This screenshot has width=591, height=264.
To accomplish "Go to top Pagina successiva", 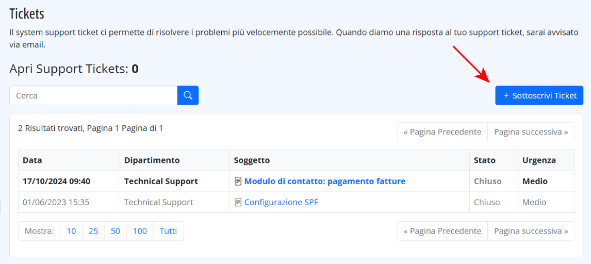I will 531,132.
